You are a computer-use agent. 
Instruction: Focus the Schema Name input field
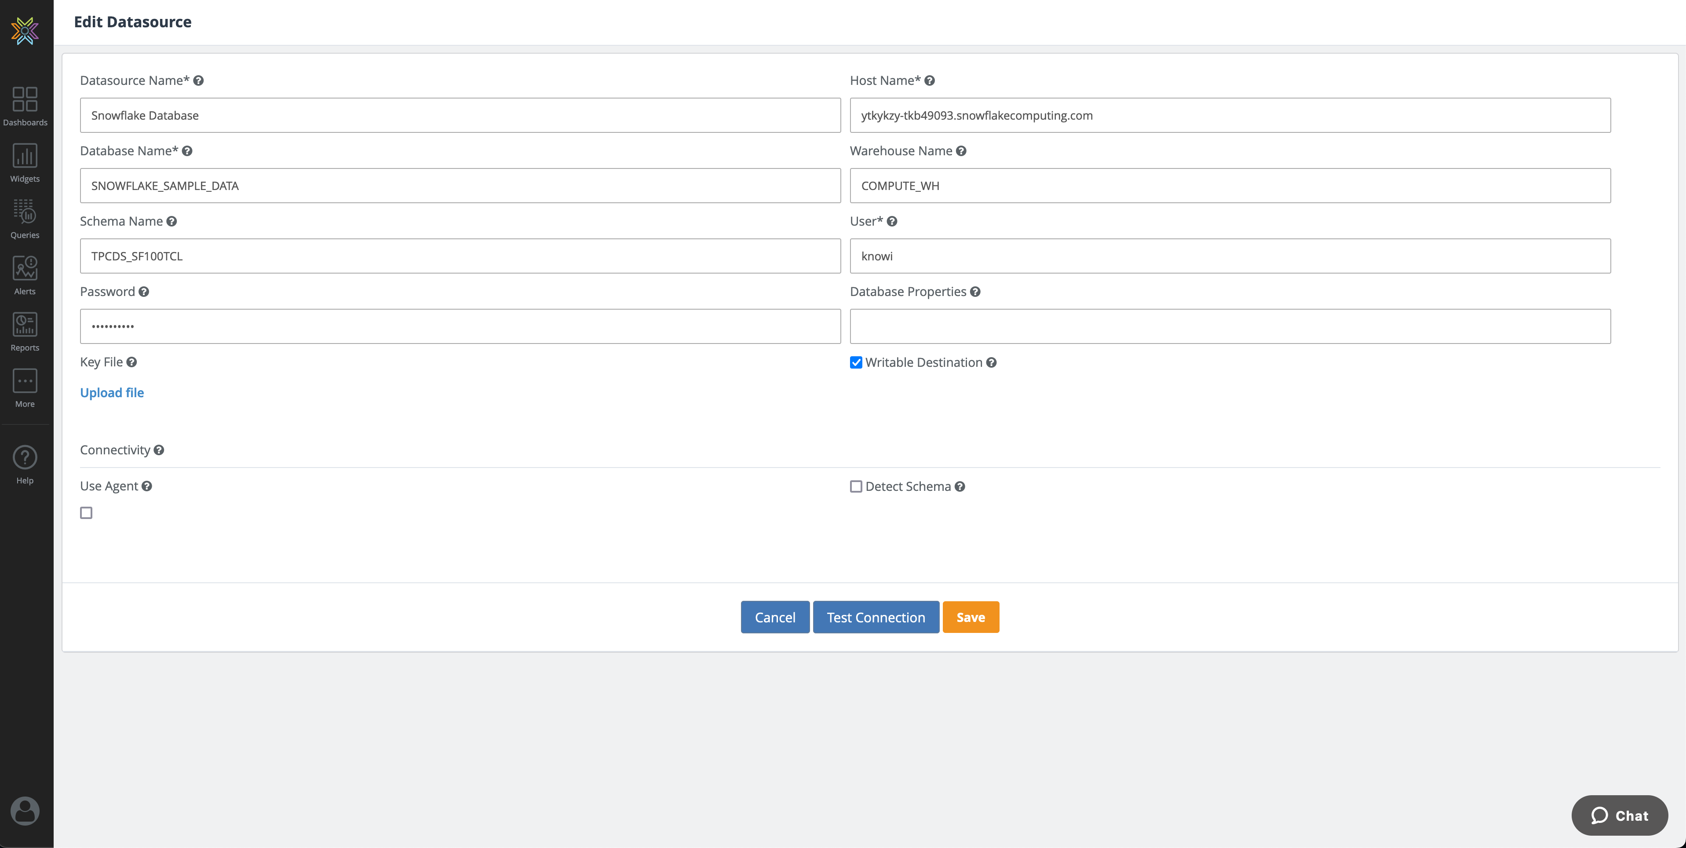tap(460, 256)
